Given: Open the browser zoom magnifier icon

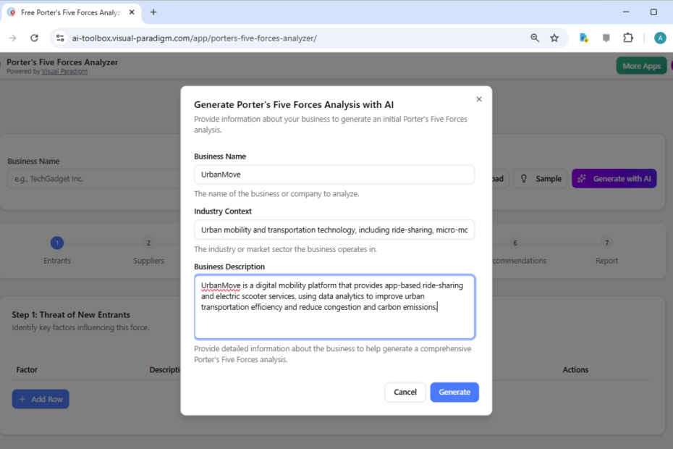Looking at the screenshot, I should click(x=535, y=38).
